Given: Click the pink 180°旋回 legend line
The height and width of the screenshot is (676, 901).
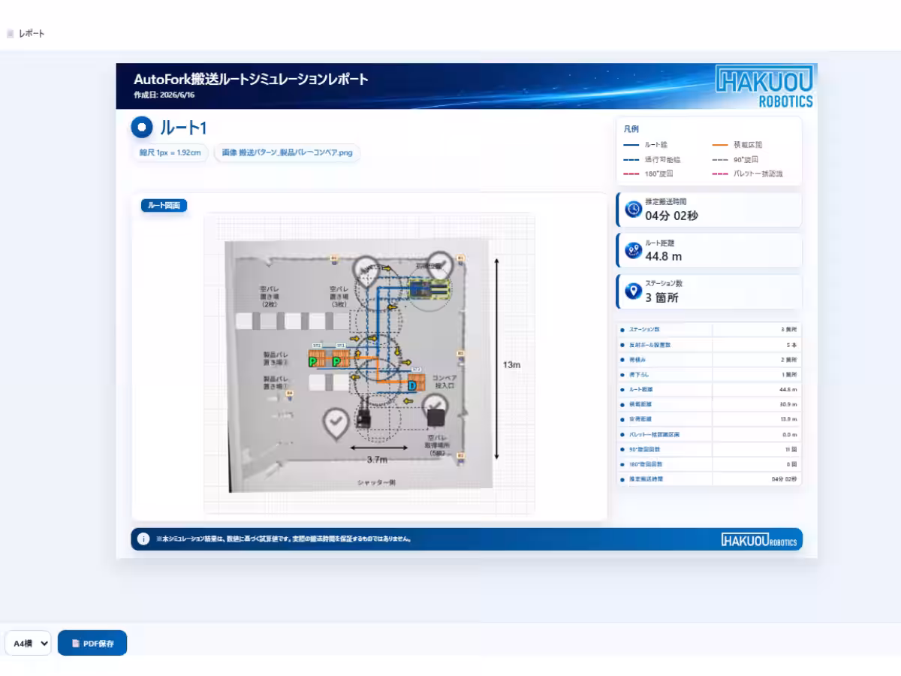Looking at the screenshot, I should (632, 174).
